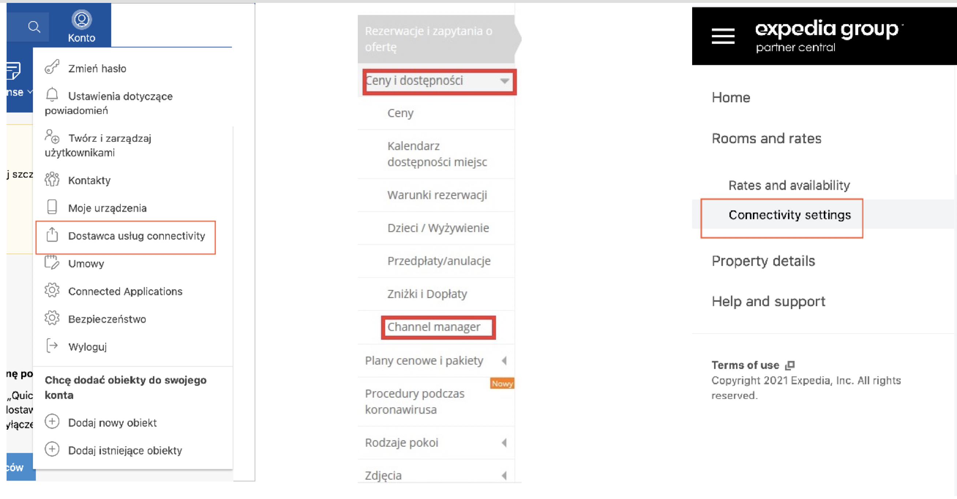The height and width of the screenshot is (499, 957).
Task: Select Kontakty in the account menu
Action: (90, 181)
